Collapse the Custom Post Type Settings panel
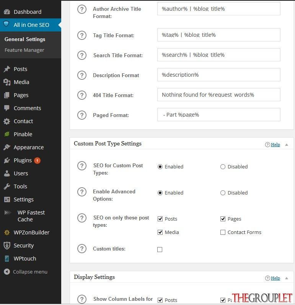Image resolution: width=295 pixels, height=305 pixels. 287,145
